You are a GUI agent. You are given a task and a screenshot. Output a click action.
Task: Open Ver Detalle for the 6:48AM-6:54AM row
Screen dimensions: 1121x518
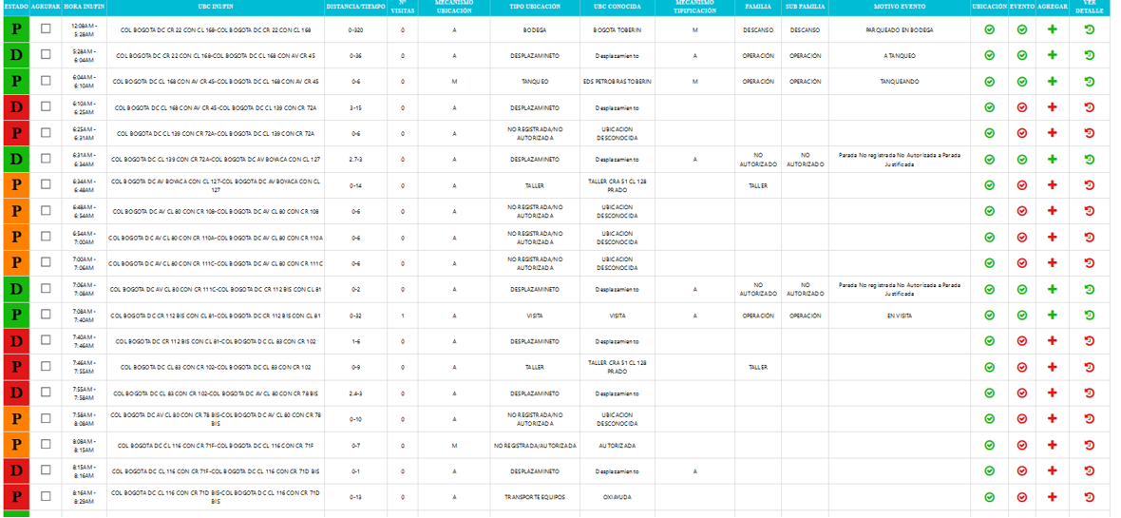1090,211
